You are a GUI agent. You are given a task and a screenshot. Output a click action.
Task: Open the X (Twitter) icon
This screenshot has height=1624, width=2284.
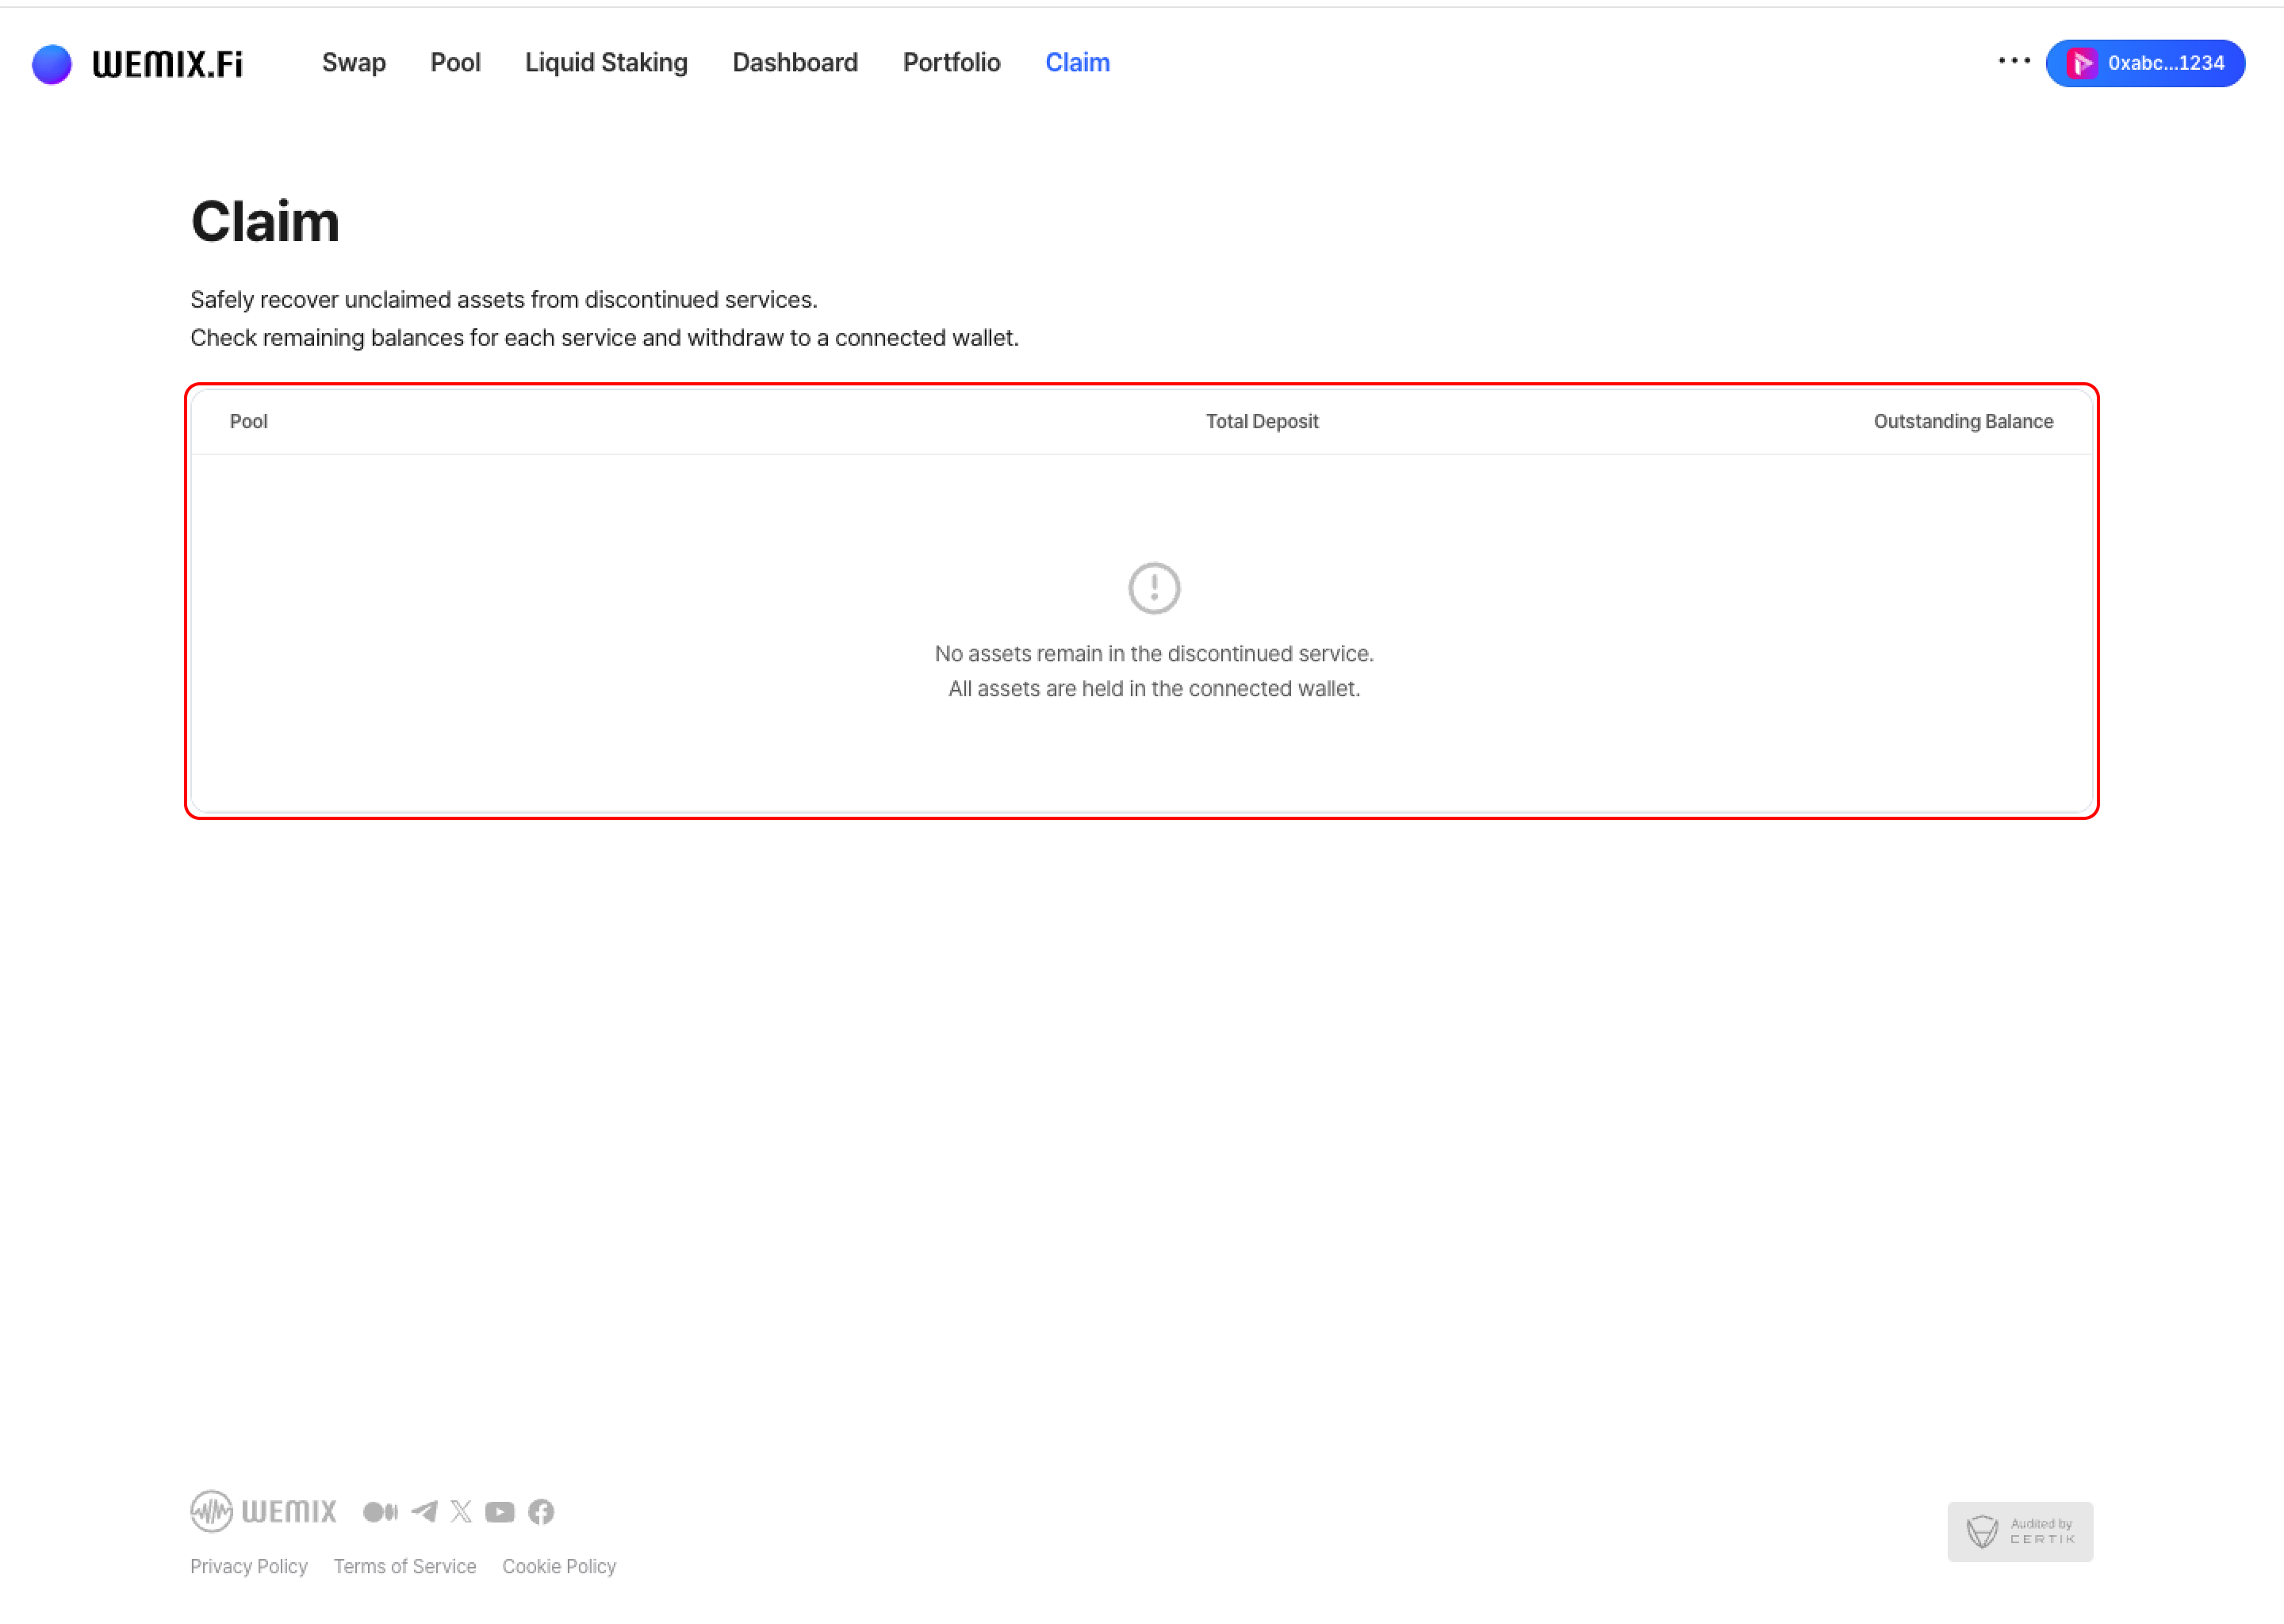(x=461, y=1511)
